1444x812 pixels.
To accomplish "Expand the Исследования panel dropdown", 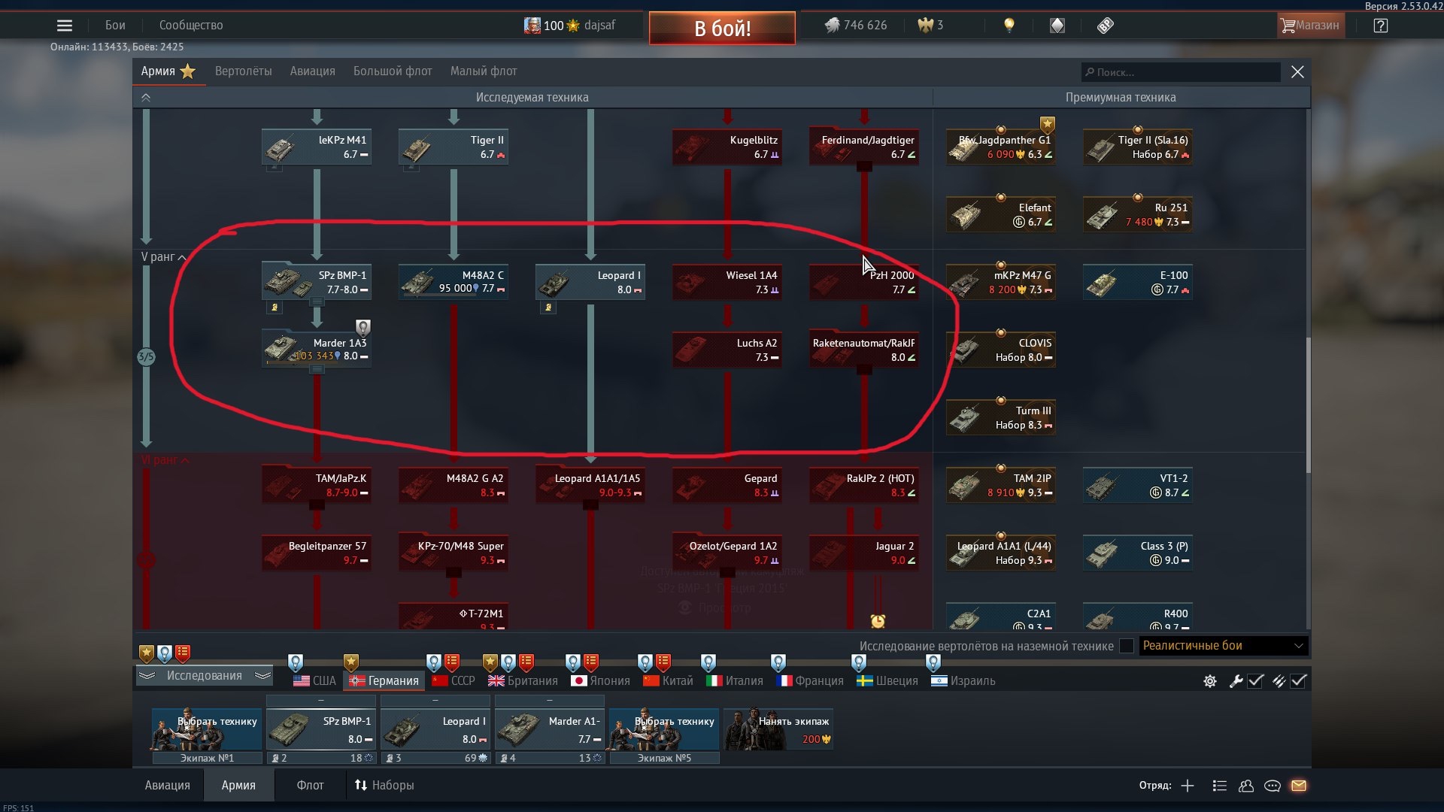I will tap(204, 676).
